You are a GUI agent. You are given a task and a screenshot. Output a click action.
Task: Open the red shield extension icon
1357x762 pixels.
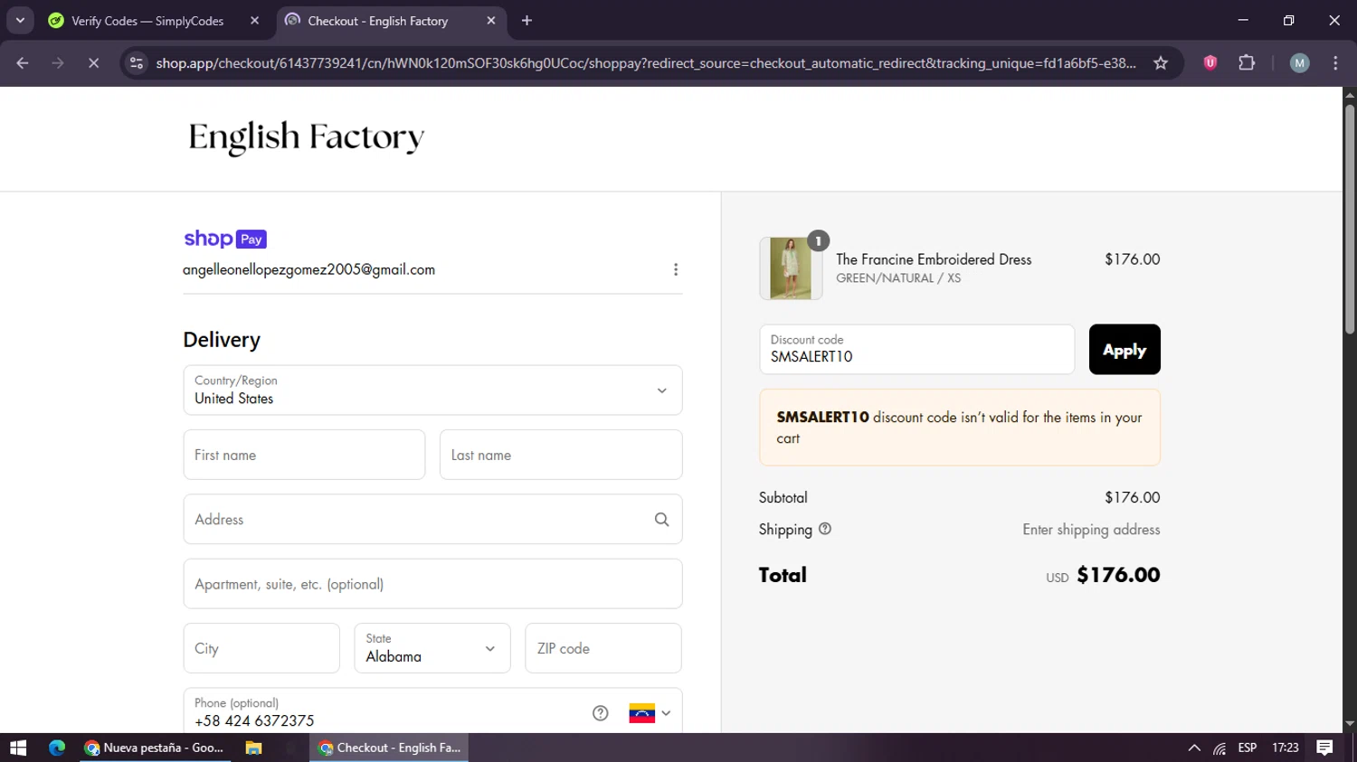coord(1210,63)
